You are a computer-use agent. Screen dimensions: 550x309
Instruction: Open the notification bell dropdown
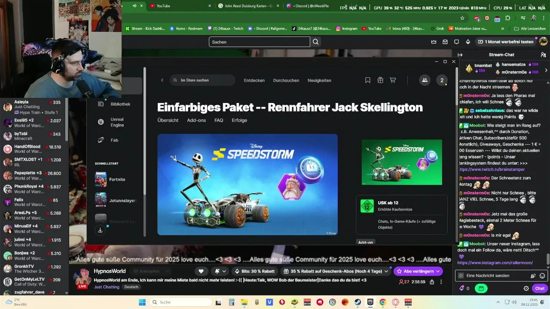[220, 271]
